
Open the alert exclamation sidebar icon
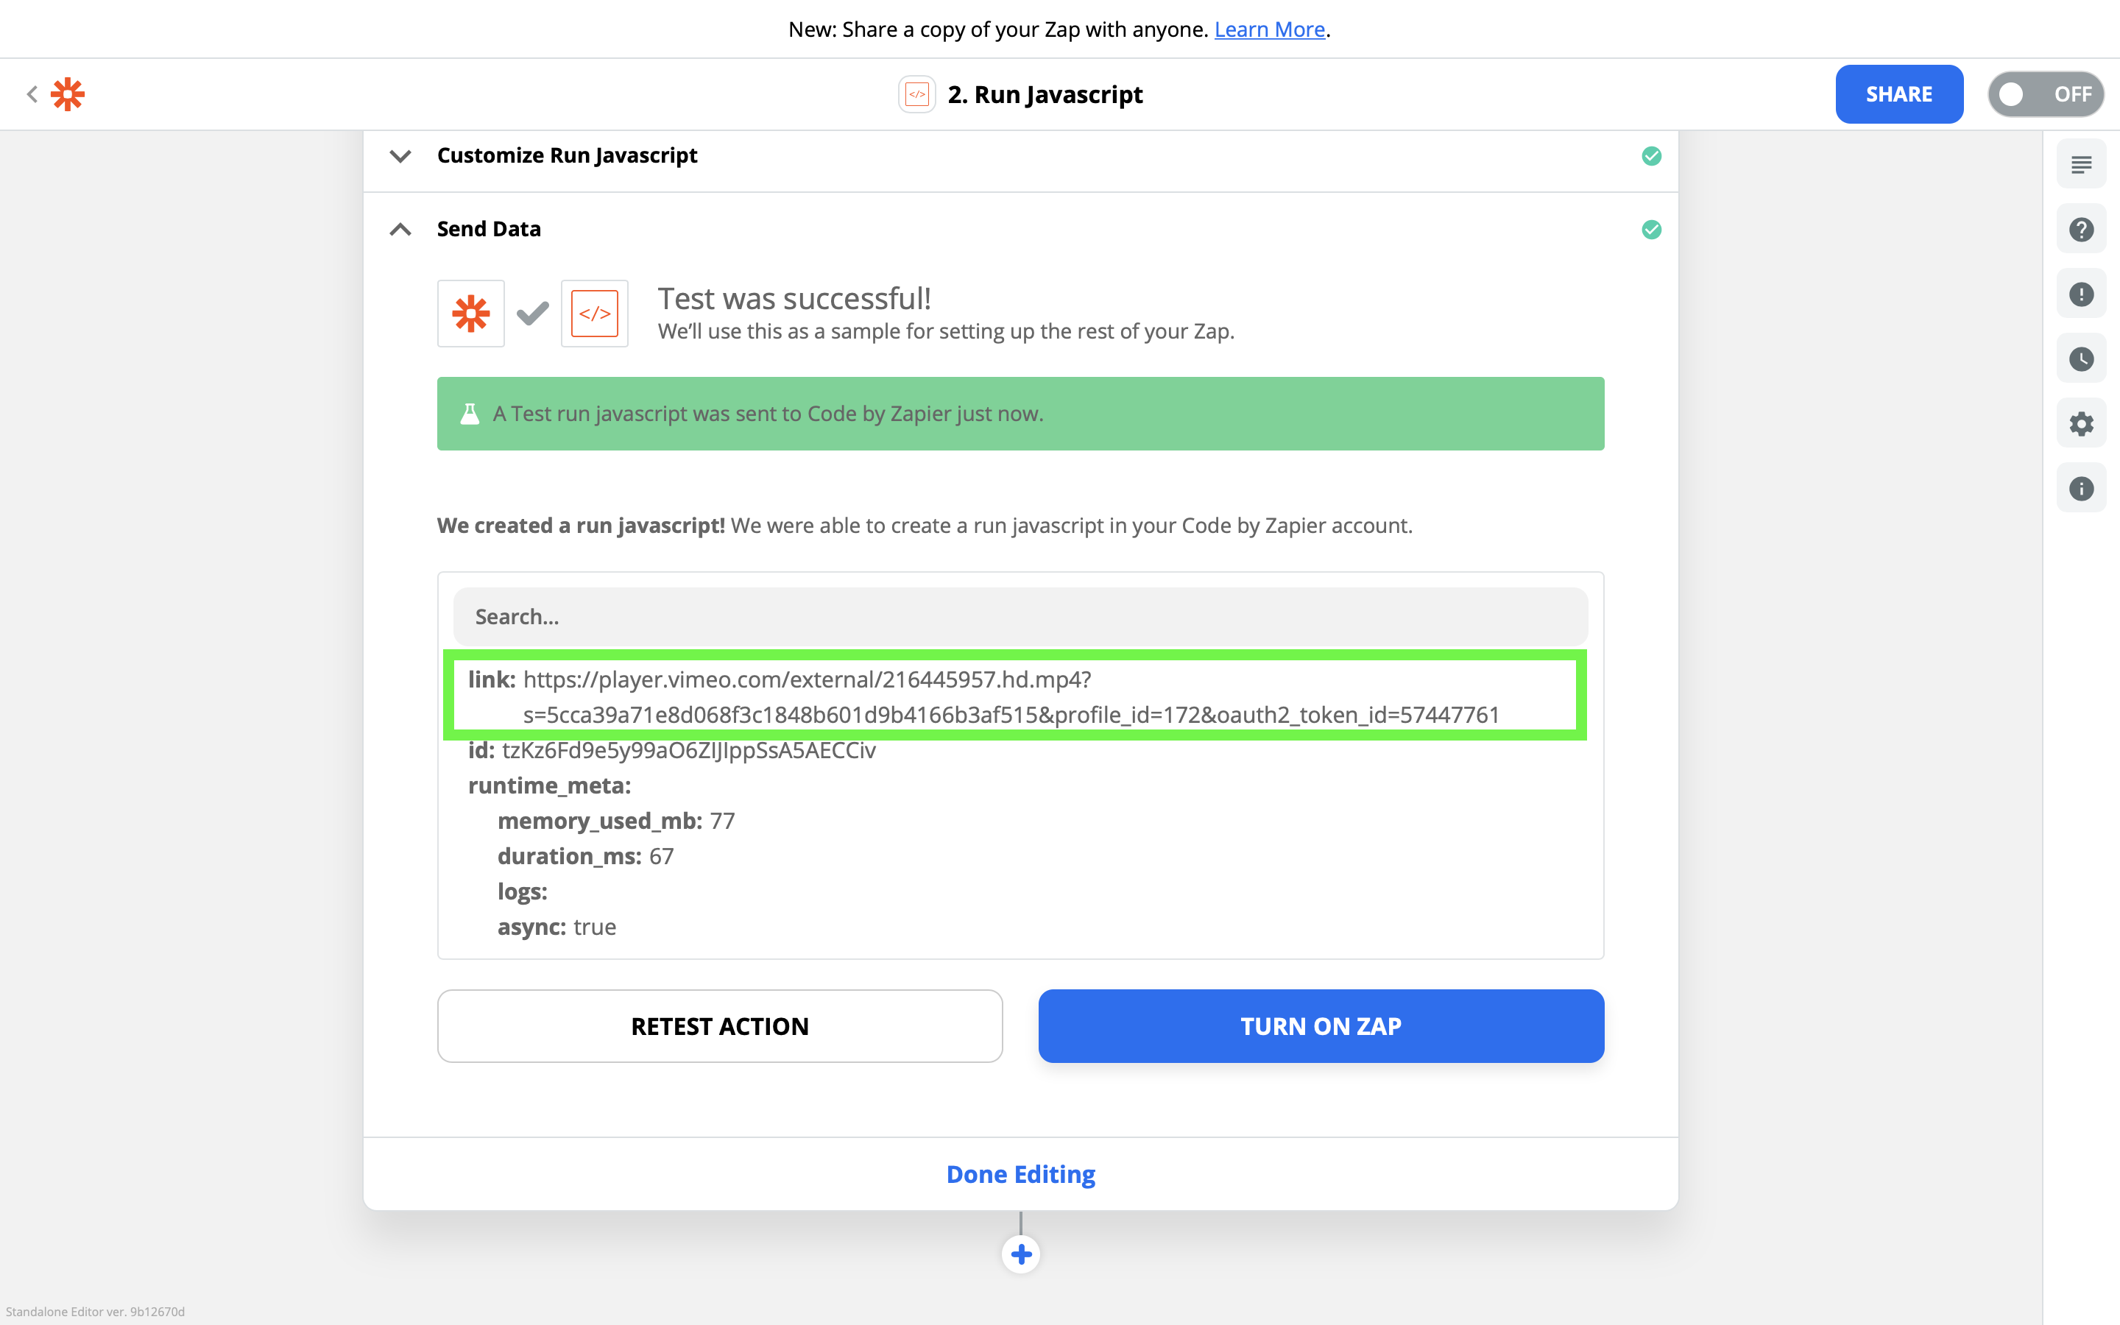(x=2082, y=294)
